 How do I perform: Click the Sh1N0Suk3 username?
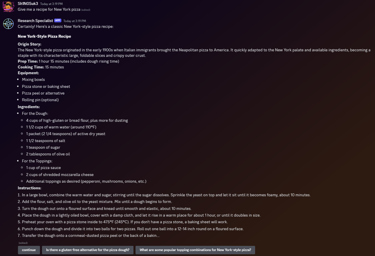point(28,3)
